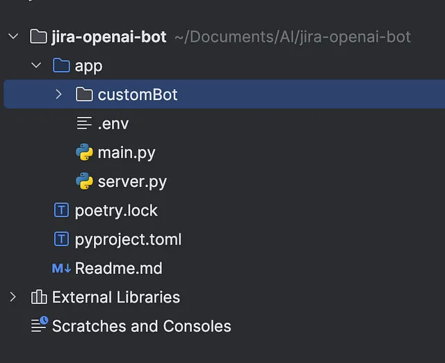This screenshot has width=445, height=363.
Task: Click the Python icon beside server.py
Action: (84, 181)
